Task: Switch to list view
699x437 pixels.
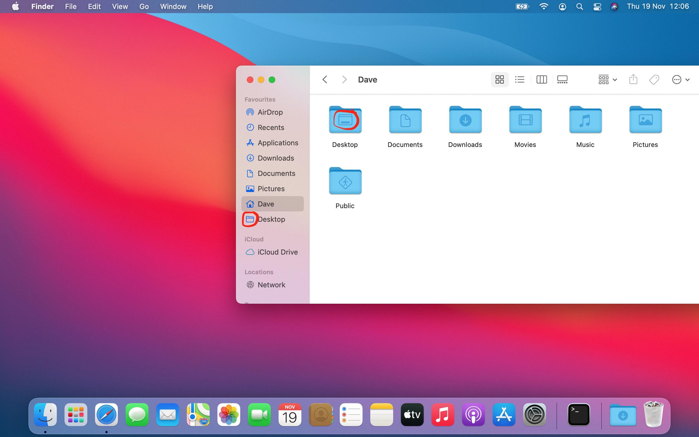Action: point(520,79)
